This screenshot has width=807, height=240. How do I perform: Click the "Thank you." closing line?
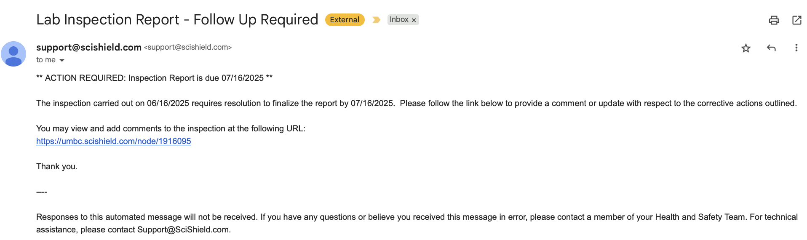pyautogui.click(x=57, y=166)
